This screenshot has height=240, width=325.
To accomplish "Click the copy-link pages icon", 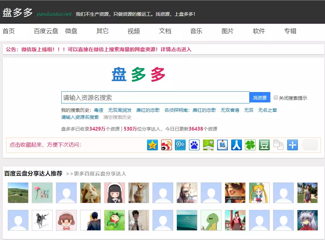I will coord(278,145).
